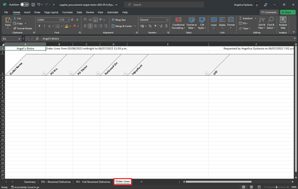Viewport: 298px width, 189px height.
Task: Click the Select All corner triangle
Action: (x=3, y=44)
